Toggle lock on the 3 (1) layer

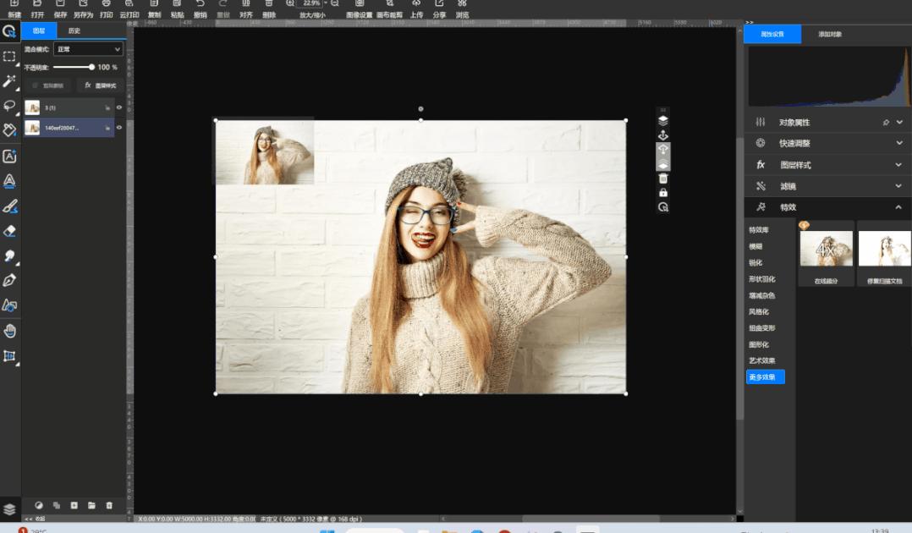[x=107, y=107]
